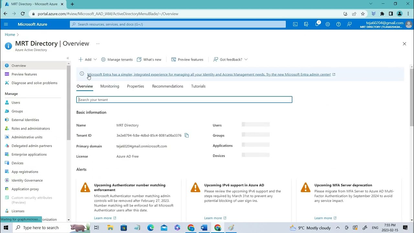Switch to the Properties tab
Screen dimensions: 414x233
pos(136,86)
